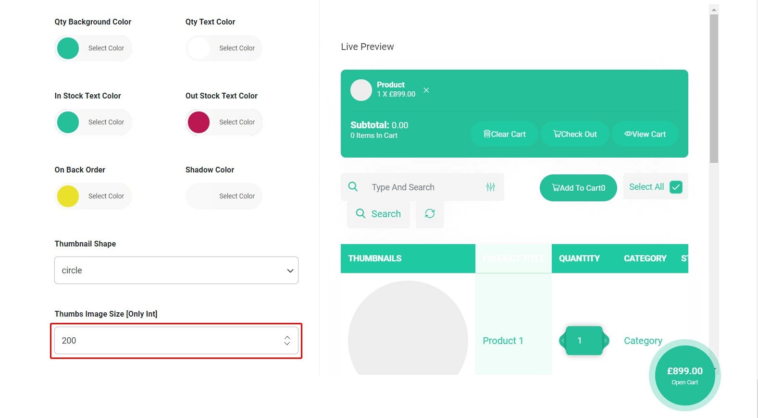Click the Check Out cart button
This screenshot has height=418, width=758.
[575, 134]
